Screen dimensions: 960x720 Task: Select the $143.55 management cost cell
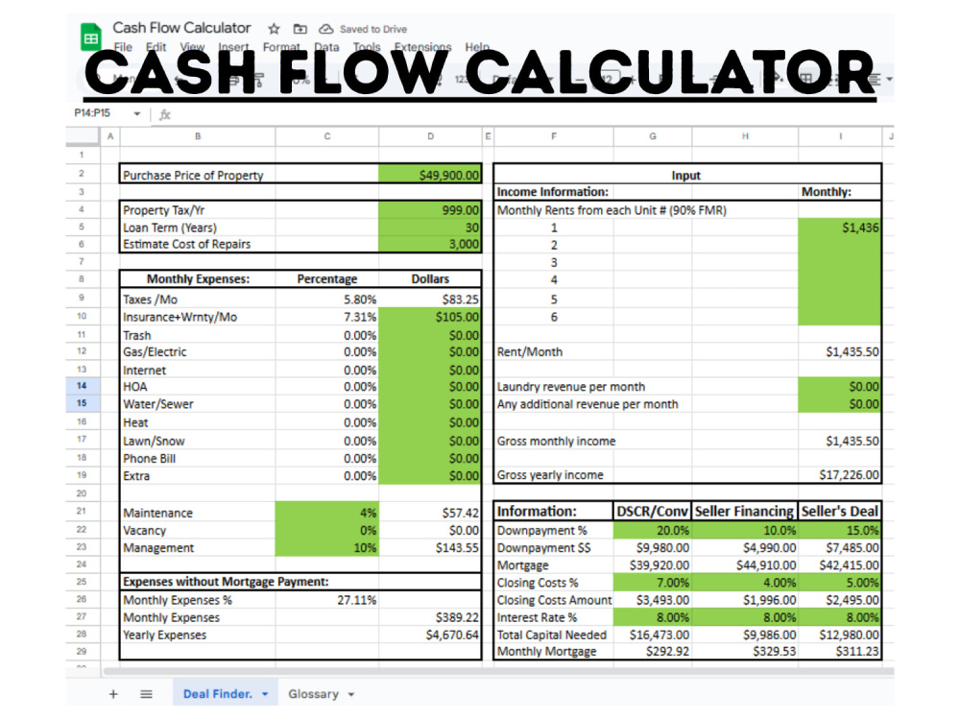click(x=430, y=548)
